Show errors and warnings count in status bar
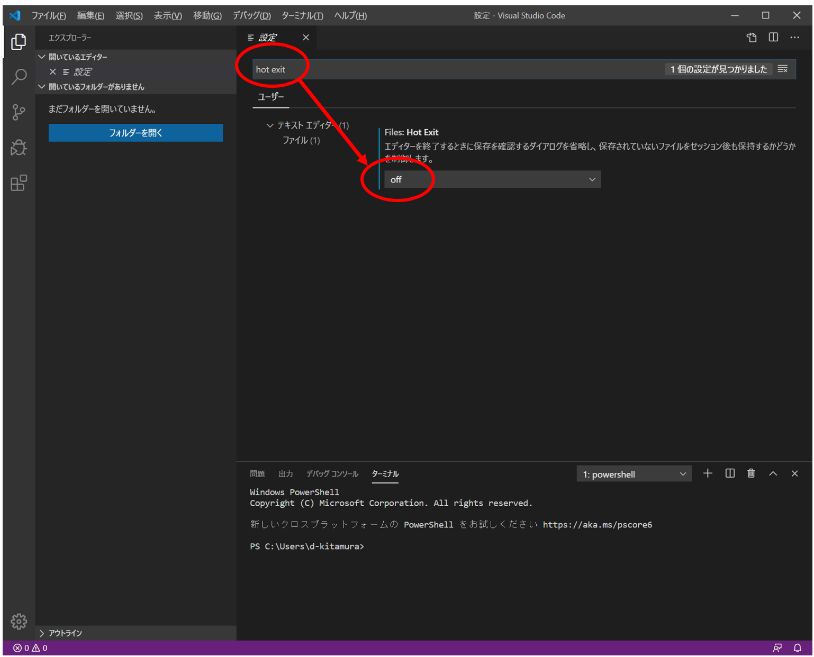The height and width of the screenshot is (657, 814). tap(30, 648)
